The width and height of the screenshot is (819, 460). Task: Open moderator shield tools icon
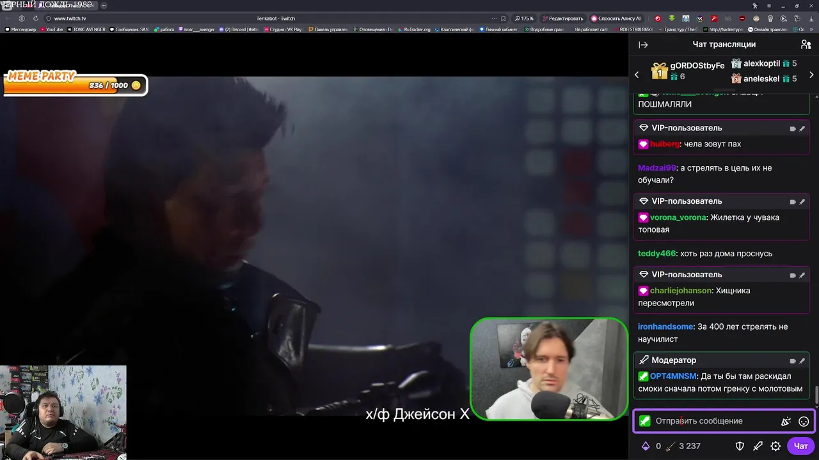tap(740, 446)
